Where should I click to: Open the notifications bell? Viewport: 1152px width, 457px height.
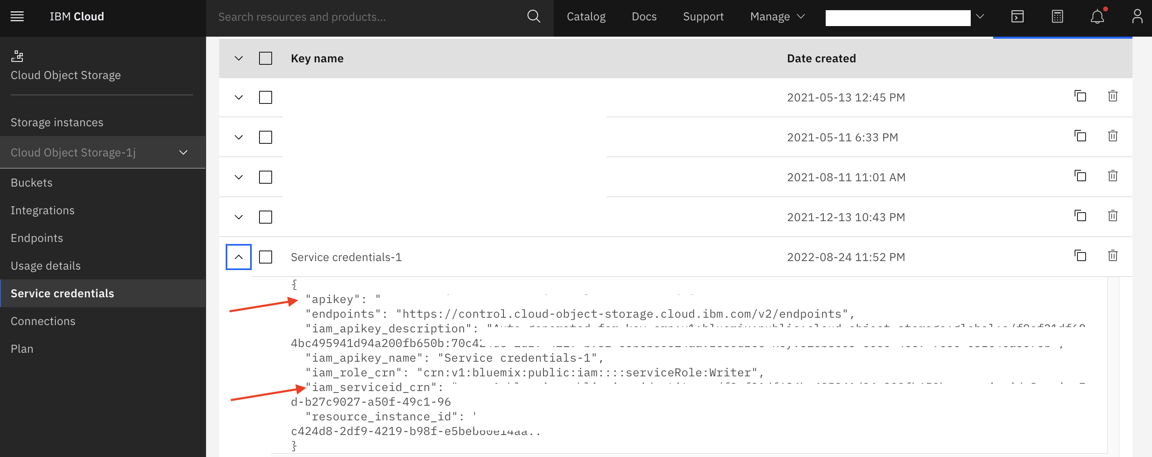point(1097,17)
